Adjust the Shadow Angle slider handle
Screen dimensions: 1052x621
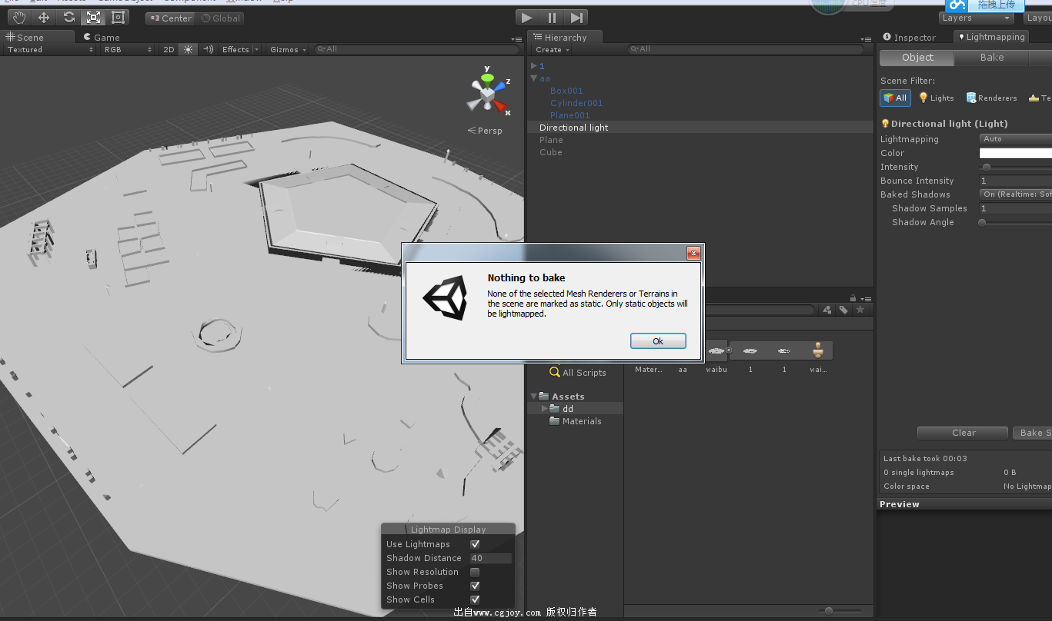tap(982, 222)
